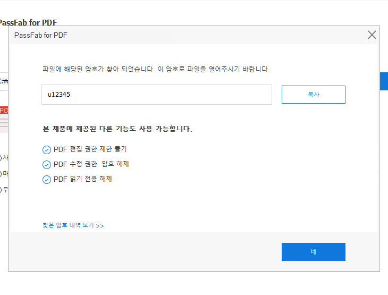Click the 네 confirm button
This screenshot has height=295, width=388.
[313, 252]
